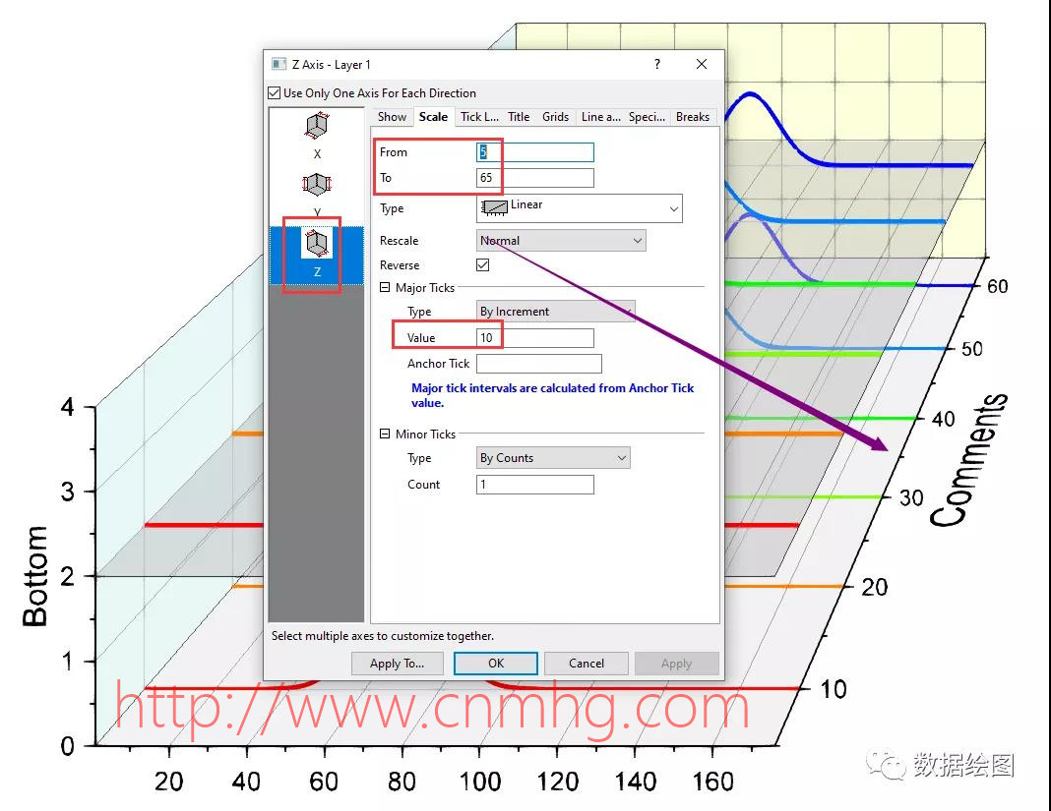Switch to the Show tab
Image resolution: width=1051 pixels, height=811 pixels.
[x=392, y=117]
